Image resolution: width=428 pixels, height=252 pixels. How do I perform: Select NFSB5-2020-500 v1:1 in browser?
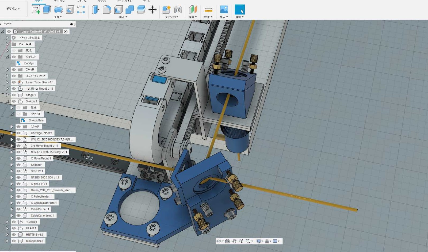[45, 177]
